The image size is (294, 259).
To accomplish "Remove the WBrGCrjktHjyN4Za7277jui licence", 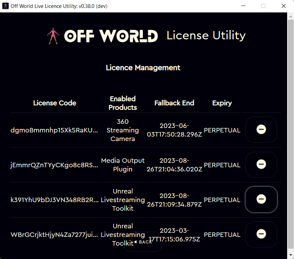I will [261, 234].
